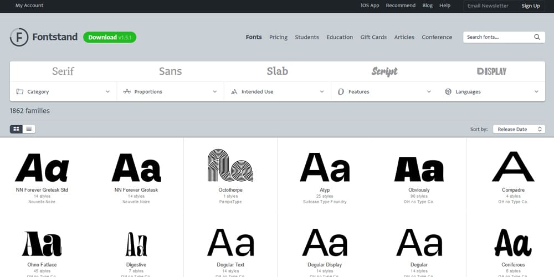Select the Script font category
554x277 pixels.
coord(384,71)
